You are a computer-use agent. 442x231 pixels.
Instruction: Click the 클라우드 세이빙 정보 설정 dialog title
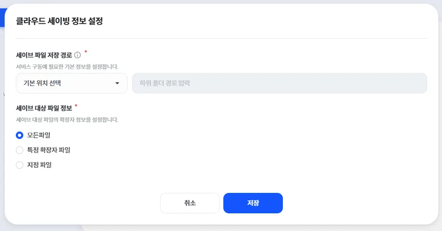(59, 21)
